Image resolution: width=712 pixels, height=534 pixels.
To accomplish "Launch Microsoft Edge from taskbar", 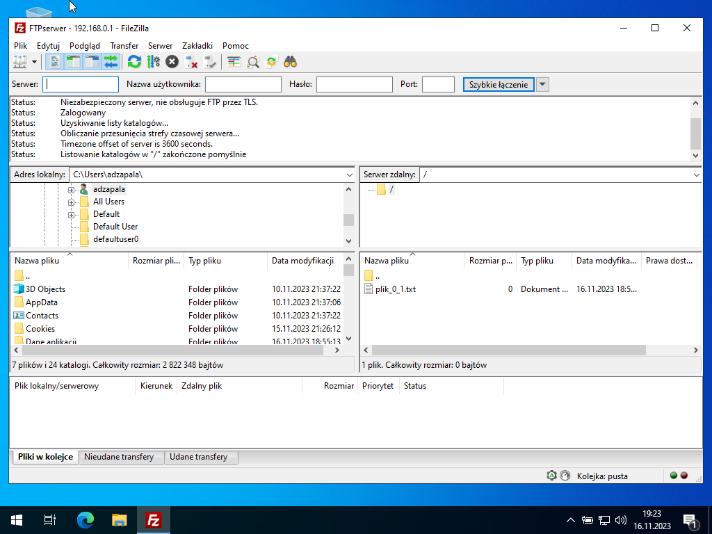I will [x=86, y=520].
